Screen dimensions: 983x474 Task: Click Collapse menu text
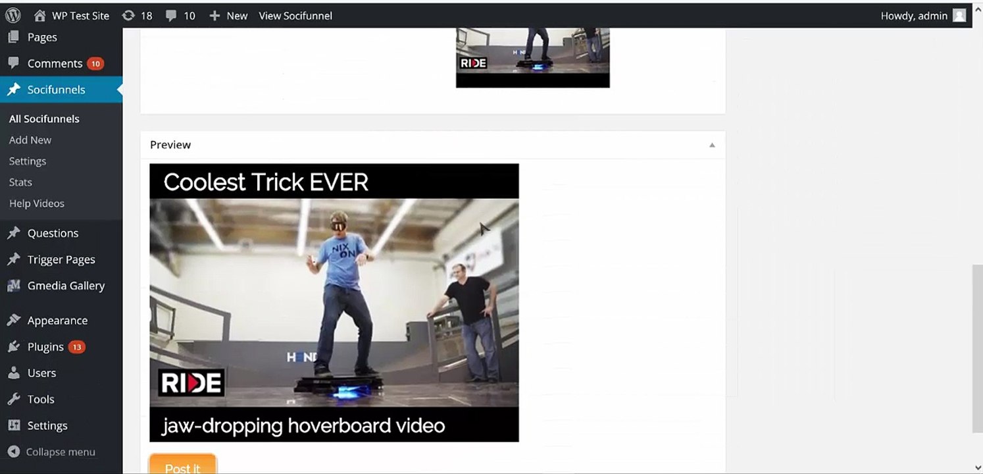[x=61, y=452]
